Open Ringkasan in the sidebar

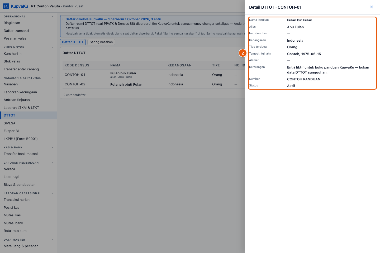click(x=28, y=23)
